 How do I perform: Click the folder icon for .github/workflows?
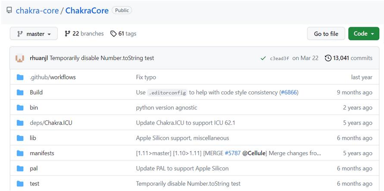(x=20, y=77)
